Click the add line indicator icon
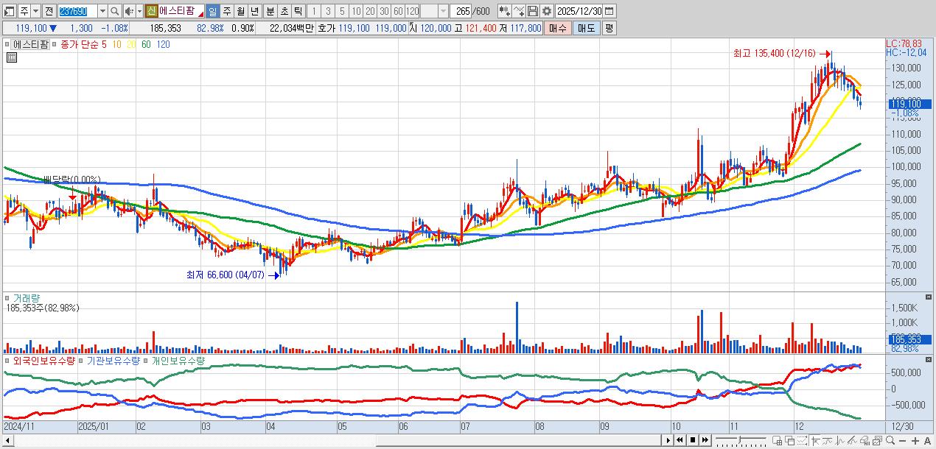The image size is (936, 449). [x=518, y=11]
